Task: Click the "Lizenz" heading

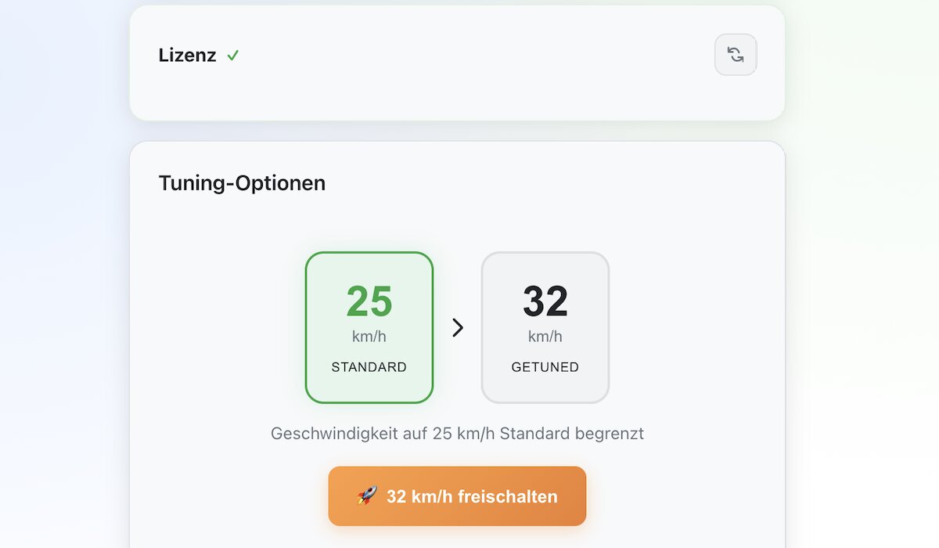Action: tap(187, 56)
